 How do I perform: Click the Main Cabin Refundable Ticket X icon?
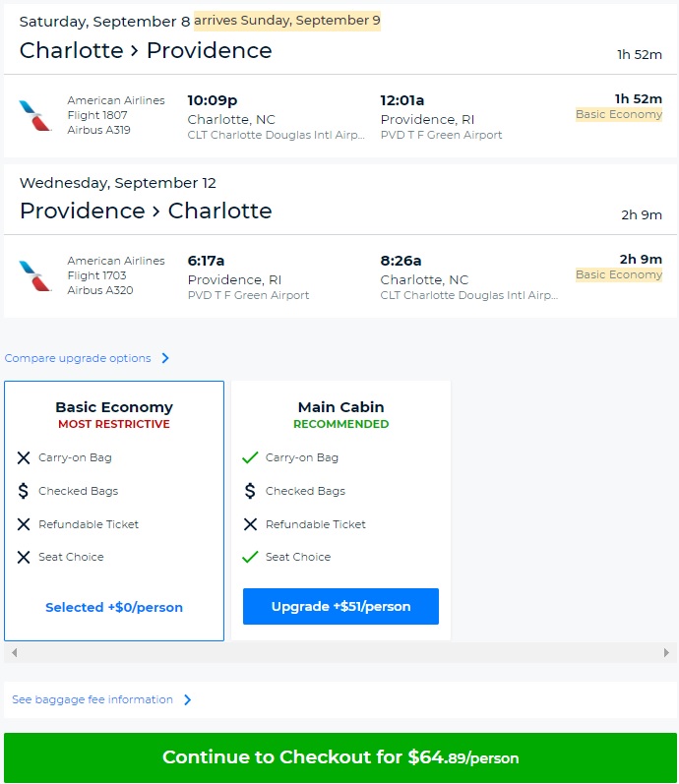(x=250, y=524)
